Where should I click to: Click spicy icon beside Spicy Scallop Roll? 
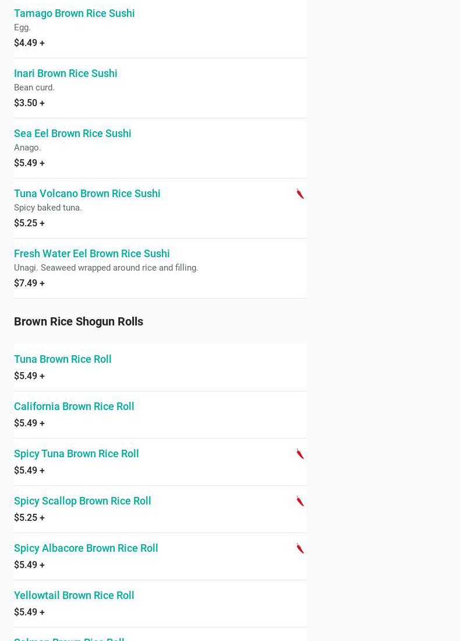[300, 501]
